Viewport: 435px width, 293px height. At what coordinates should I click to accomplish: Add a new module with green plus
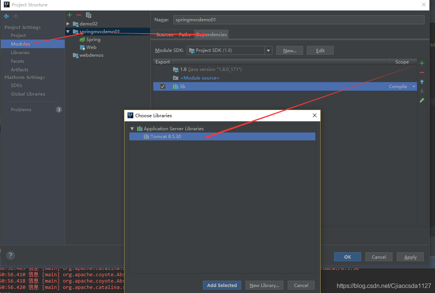[70, 15]
